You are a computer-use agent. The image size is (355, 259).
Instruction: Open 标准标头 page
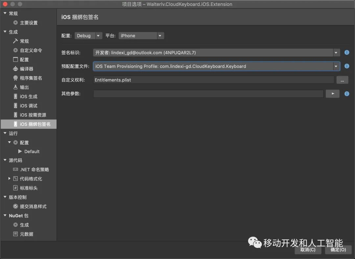29,188
